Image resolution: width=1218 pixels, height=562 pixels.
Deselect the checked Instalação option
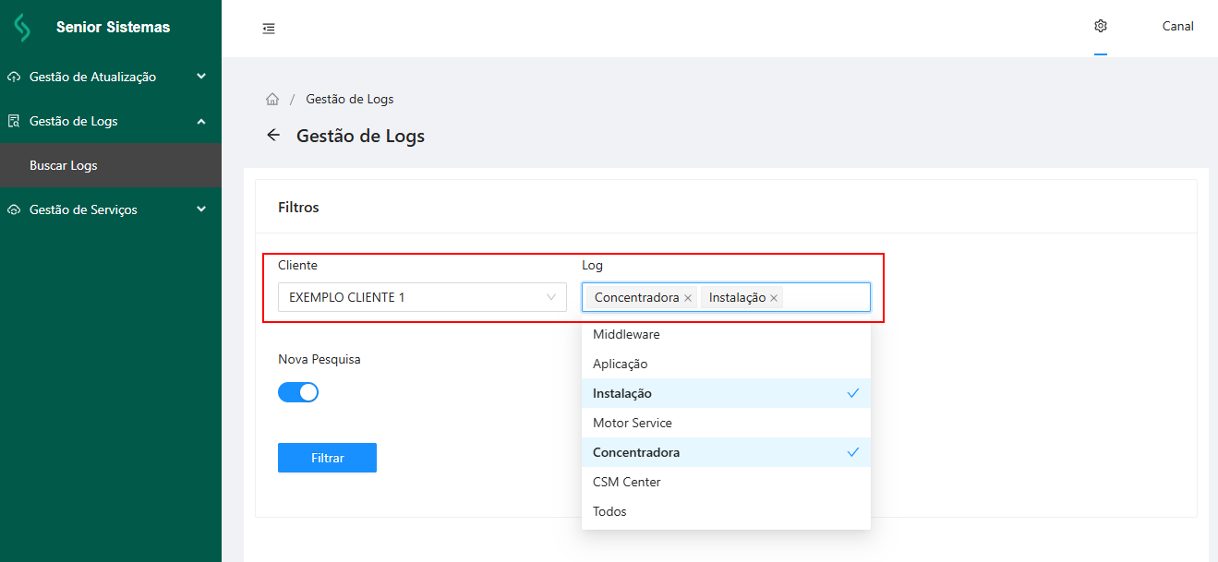pos(726,393)
